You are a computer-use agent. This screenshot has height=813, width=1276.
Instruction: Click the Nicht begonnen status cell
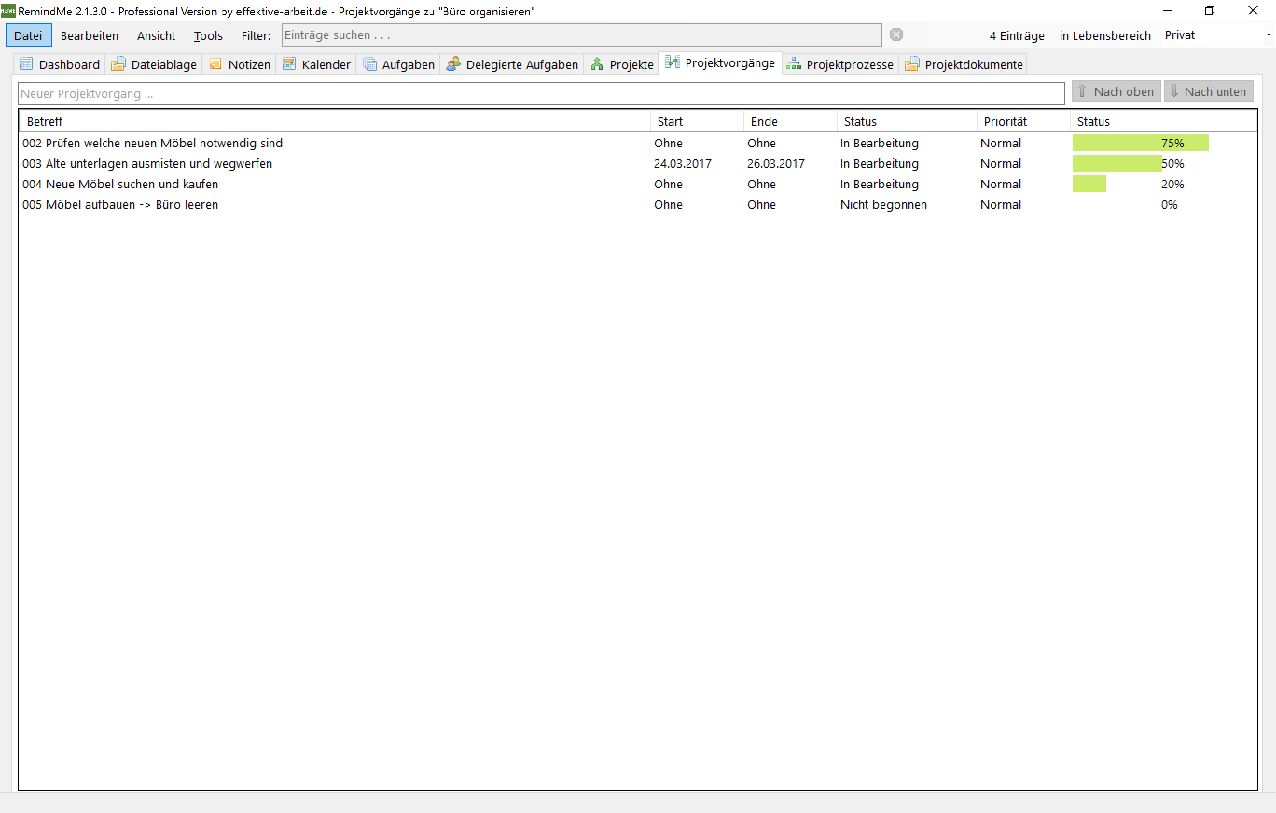click(x=883, y=205)
